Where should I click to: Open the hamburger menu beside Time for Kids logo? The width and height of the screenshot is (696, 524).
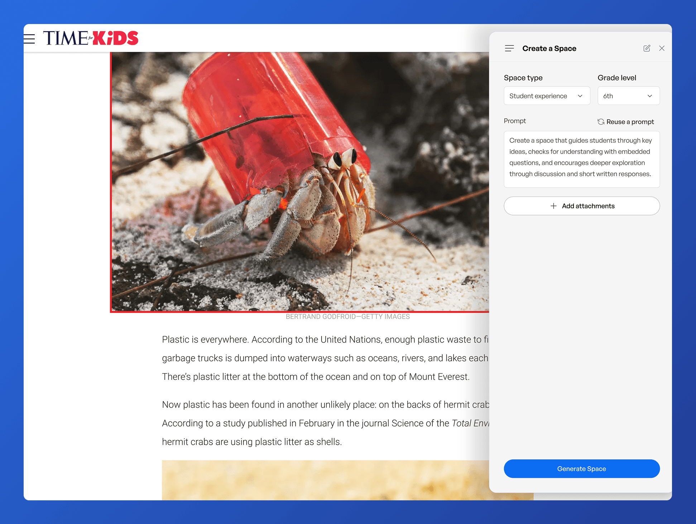29,39
